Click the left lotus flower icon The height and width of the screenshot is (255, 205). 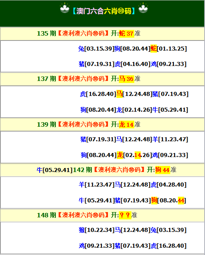64,8
